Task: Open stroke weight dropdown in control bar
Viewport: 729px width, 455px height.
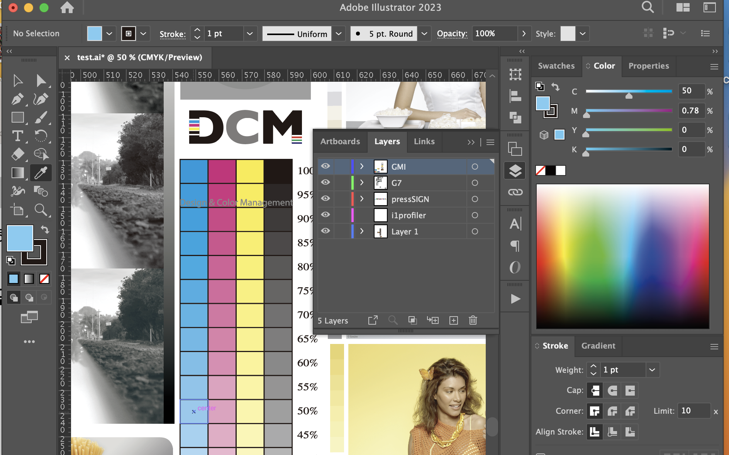Action: [x=250, y=34]
